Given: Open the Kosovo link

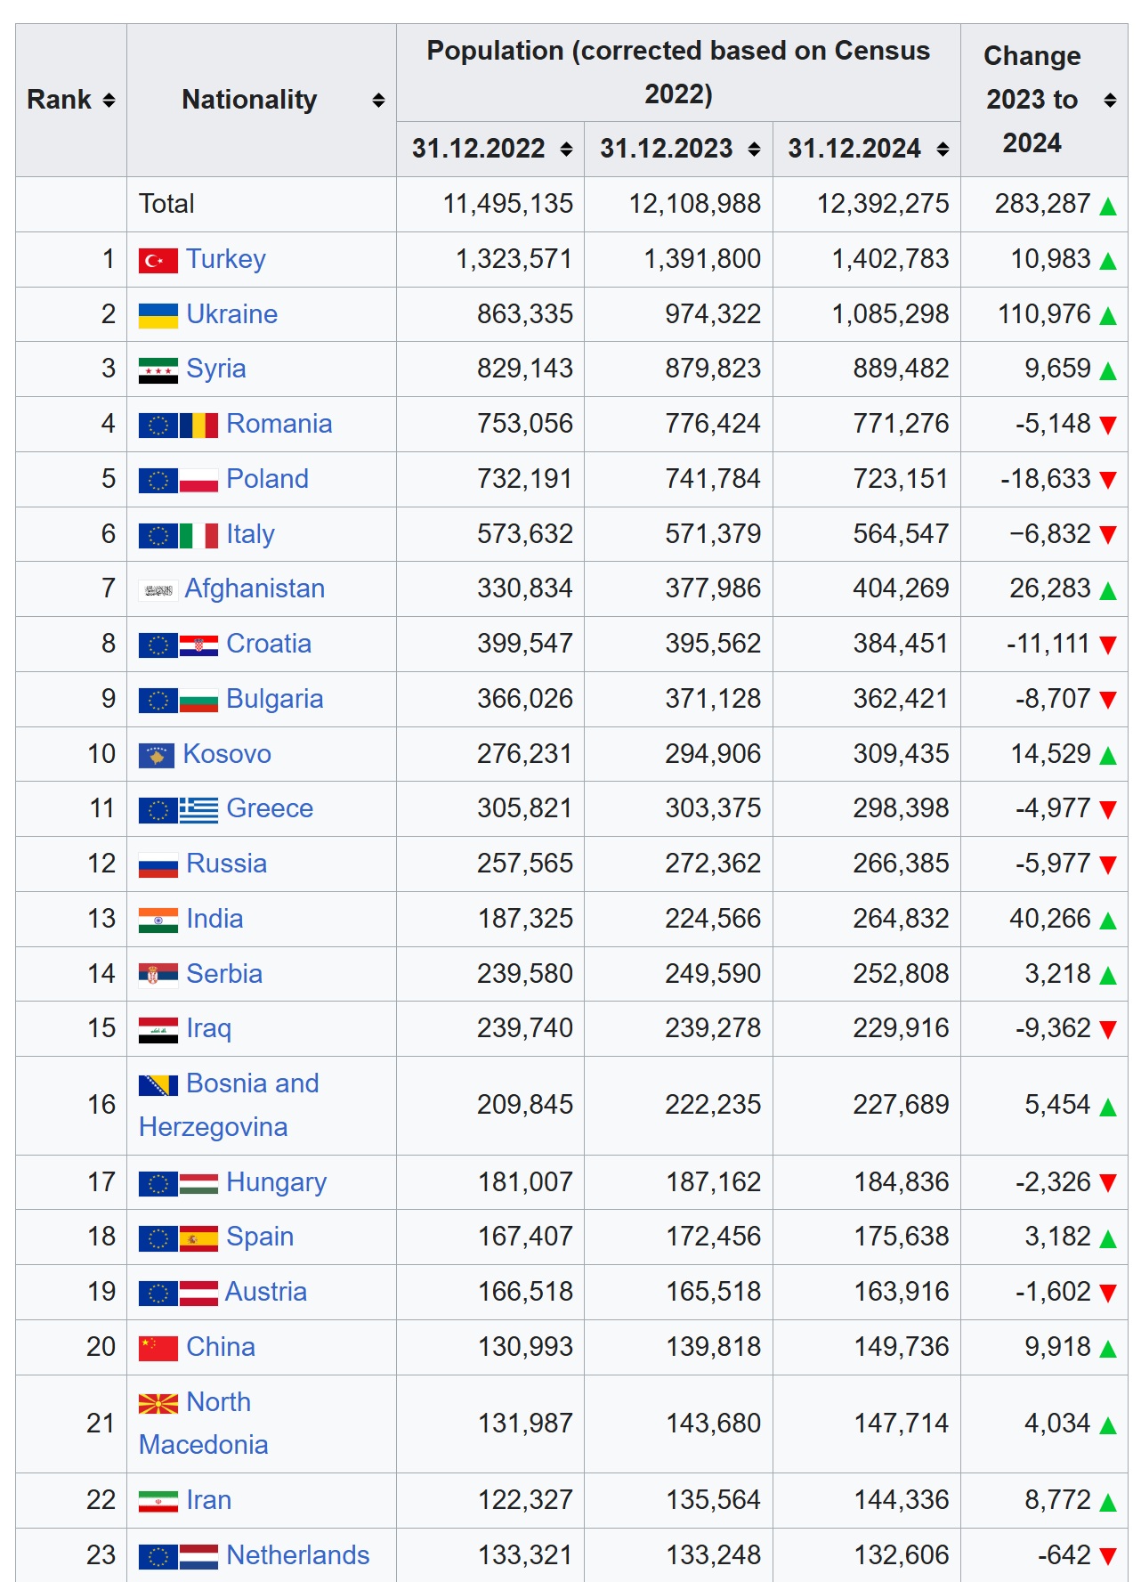Looking at the screenshot, I should tap(227, 754).
